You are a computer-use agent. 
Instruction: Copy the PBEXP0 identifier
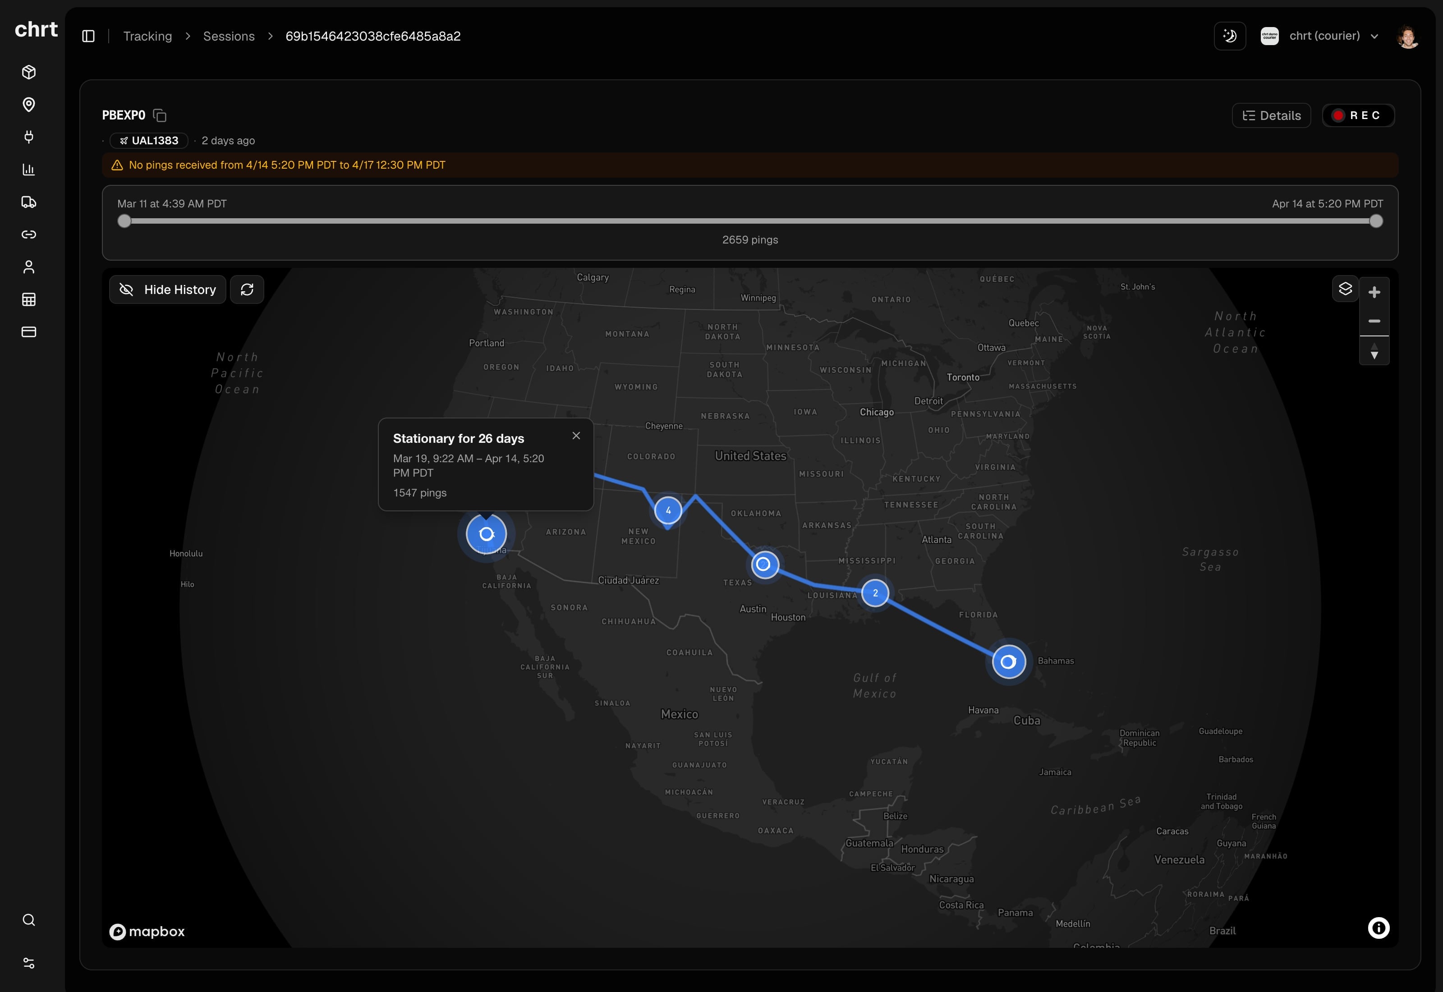pos(160,115)
